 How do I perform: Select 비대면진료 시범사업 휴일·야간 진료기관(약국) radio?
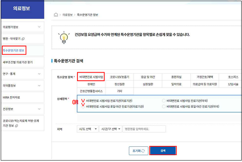[x=164, y=106]
